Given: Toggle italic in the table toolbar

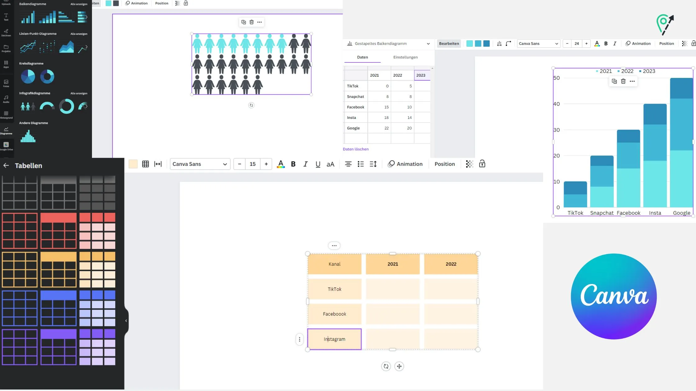Looking at the screenshot, I should (x=305, y=164).
